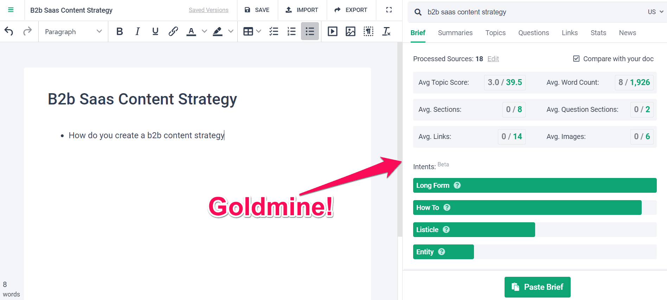Click the Entity help icon

(442, 252)
